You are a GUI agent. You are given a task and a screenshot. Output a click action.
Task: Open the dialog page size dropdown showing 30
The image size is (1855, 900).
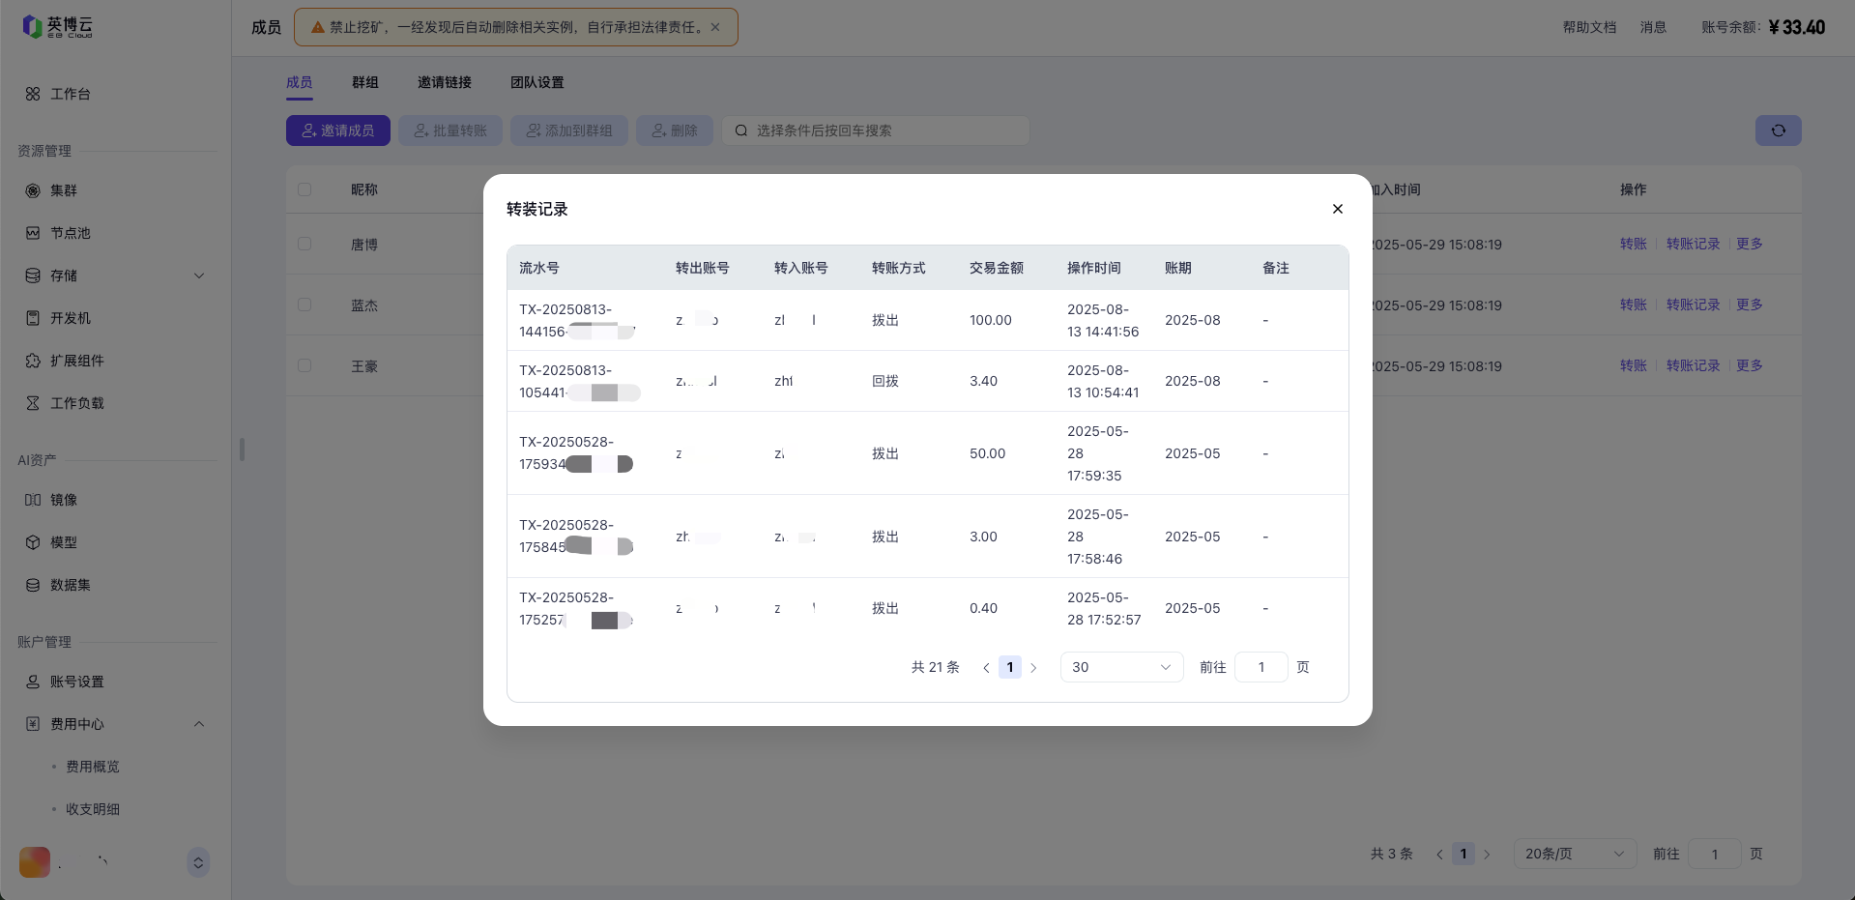click(x=1121, y=667)
